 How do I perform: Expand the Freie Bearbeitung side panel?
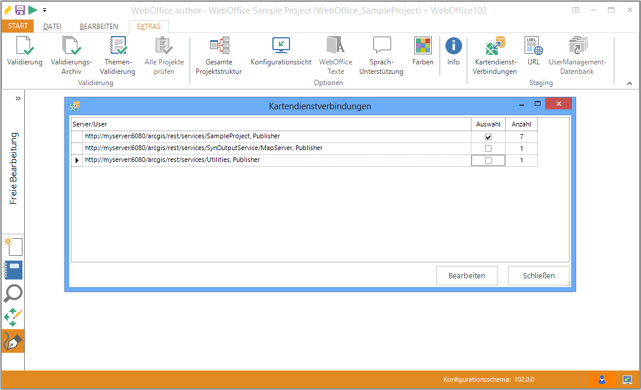coord(18,98)
